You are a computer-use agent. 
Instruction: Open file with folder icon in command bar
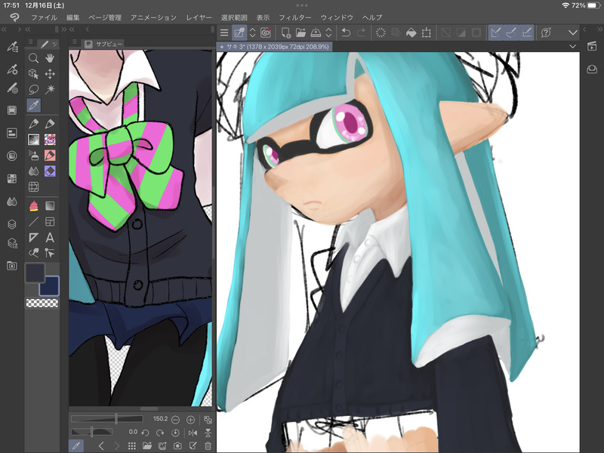tap(300, 32)
